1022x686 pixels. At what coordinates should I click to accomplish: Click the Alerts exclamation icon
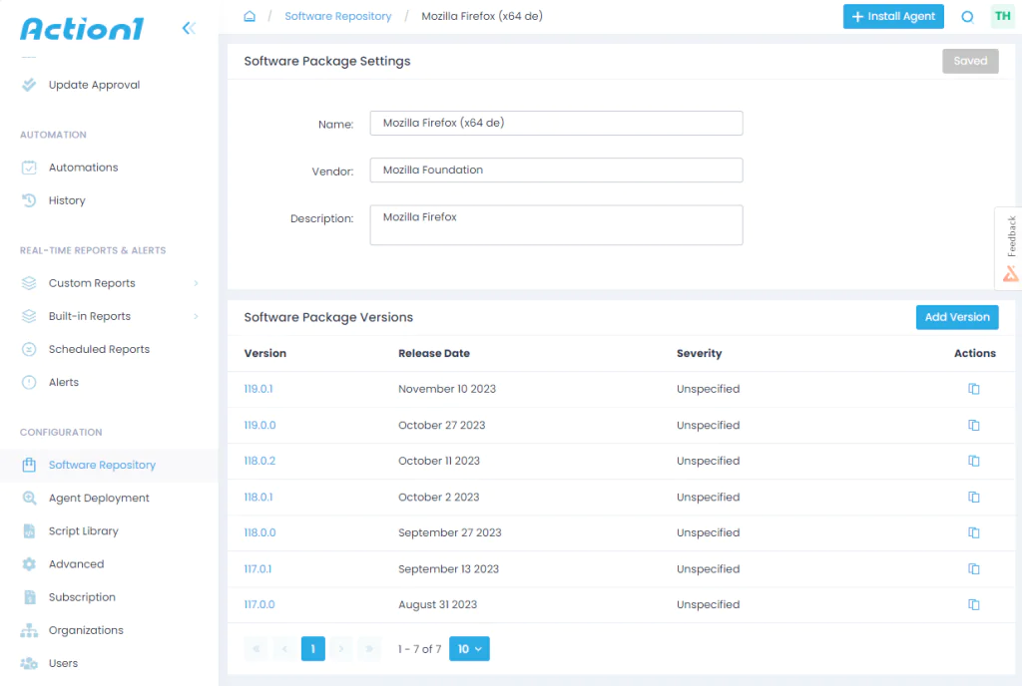tap(29, 382)
